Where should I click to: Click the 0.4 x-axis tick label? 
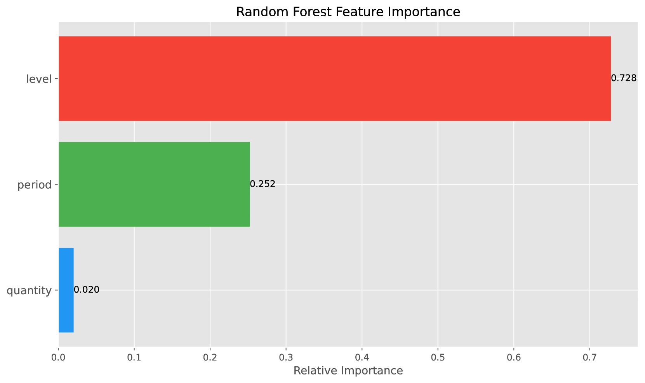click(x=362, y=356)
